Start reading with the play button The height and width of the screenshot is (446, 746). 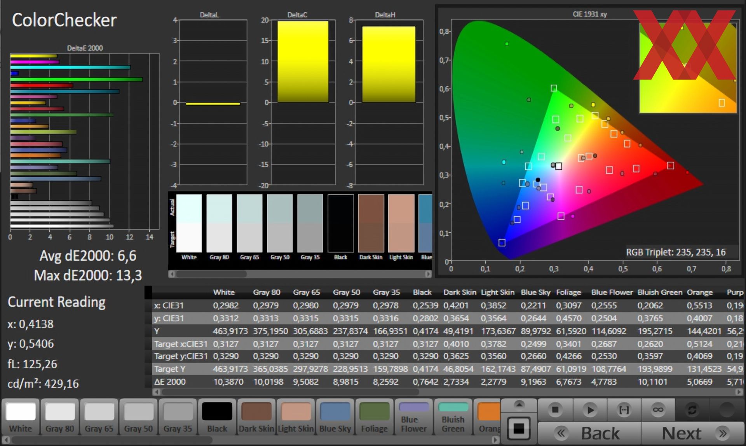(x=589, y=409)
